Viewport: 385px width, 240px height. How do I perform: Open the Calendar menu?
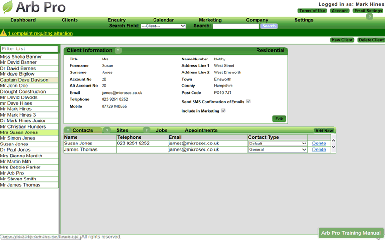163,20
